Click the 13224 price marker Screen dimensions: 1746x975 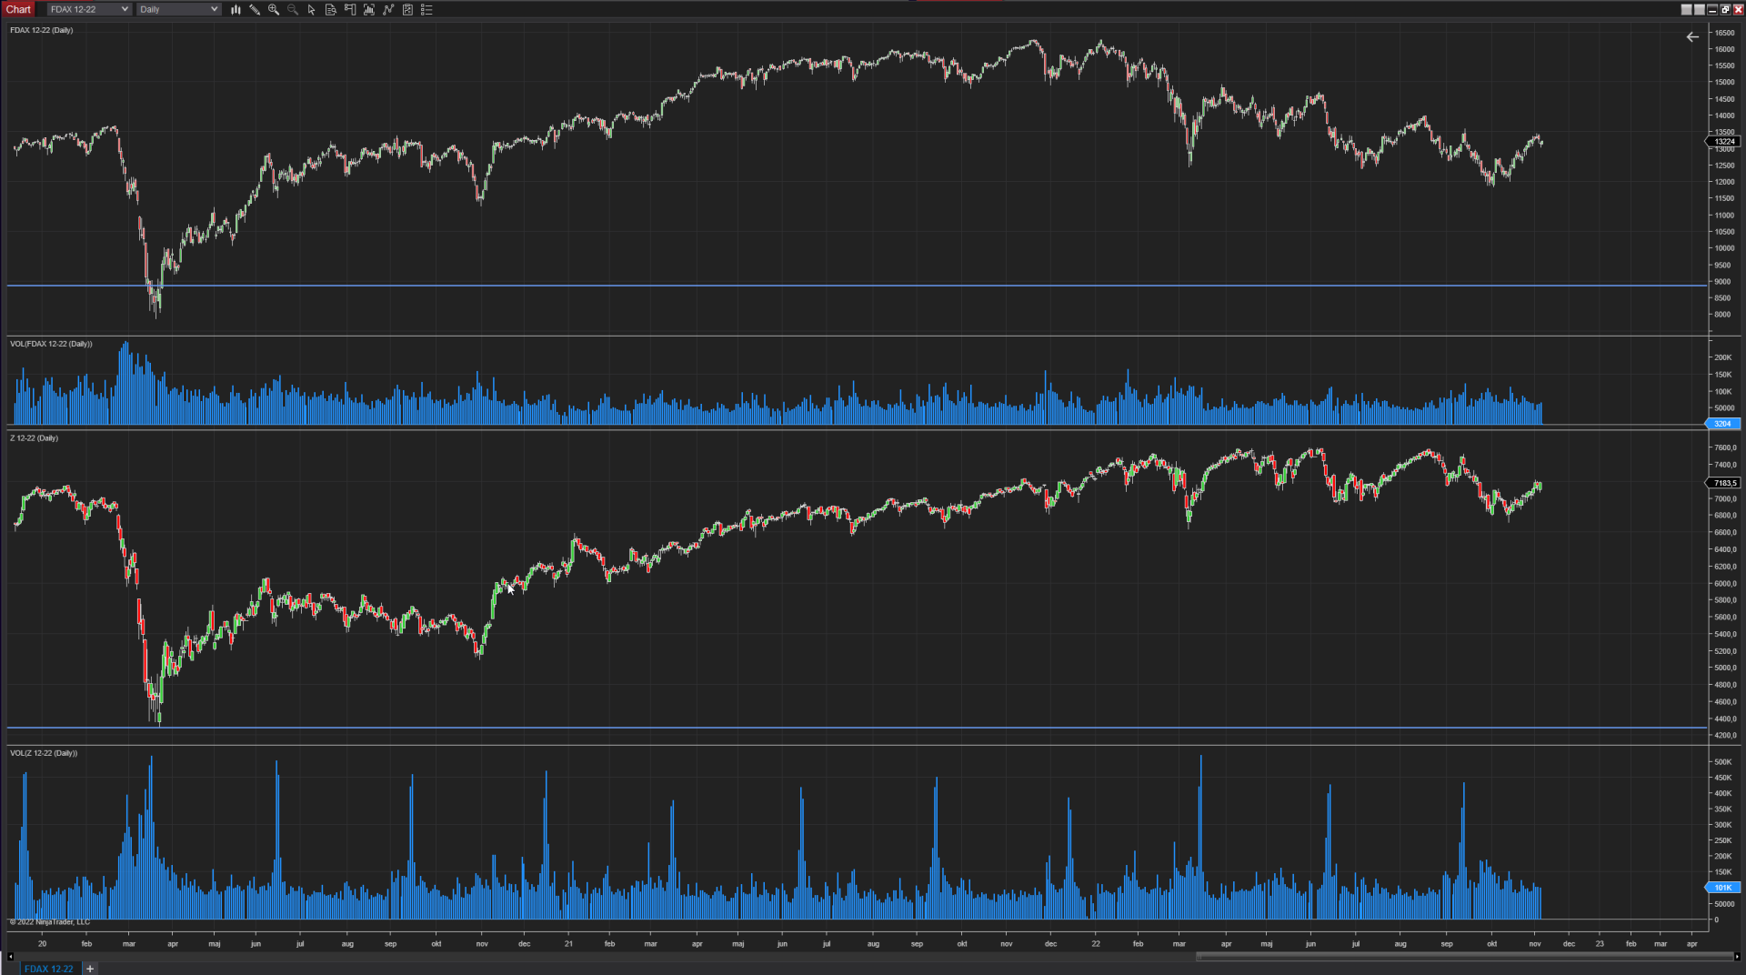(x=1723, y=141)
